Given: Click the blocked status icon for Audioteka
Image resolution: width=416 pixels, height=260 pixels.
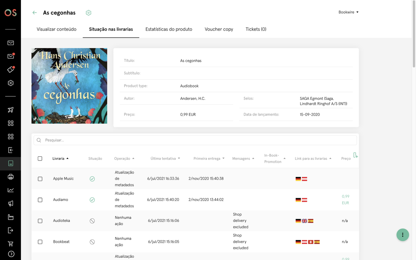Looking at the screenshot, I should pyautogui.click(x=92, y=221).
